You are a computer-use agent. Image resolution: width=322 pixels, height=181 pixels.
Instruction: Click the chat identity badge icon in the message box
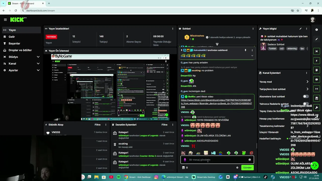pos(185,160)
